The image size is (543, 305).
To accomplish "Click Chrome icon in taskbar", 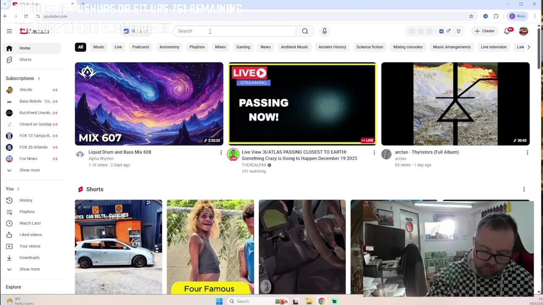I will [322, 301].
